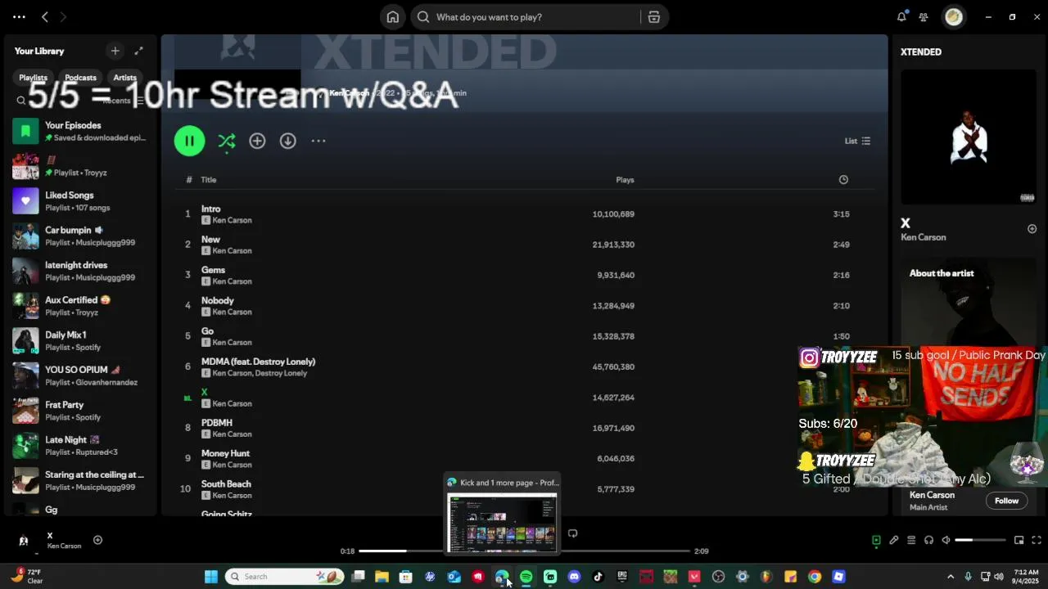Open Ken Carson link under X title
The width and height of the screenshot is (1048, 589).
tap(923, 237)
